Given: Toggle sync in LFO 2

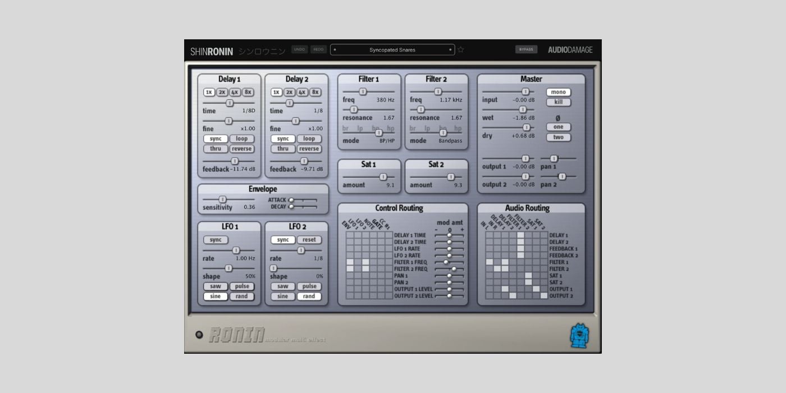Looking at the screenshot, I should coord(283,240).
